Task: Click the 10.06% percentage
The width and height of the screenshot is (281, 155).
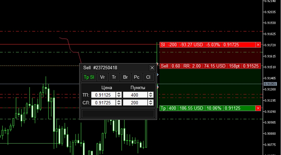Action: tap(214, 108)
